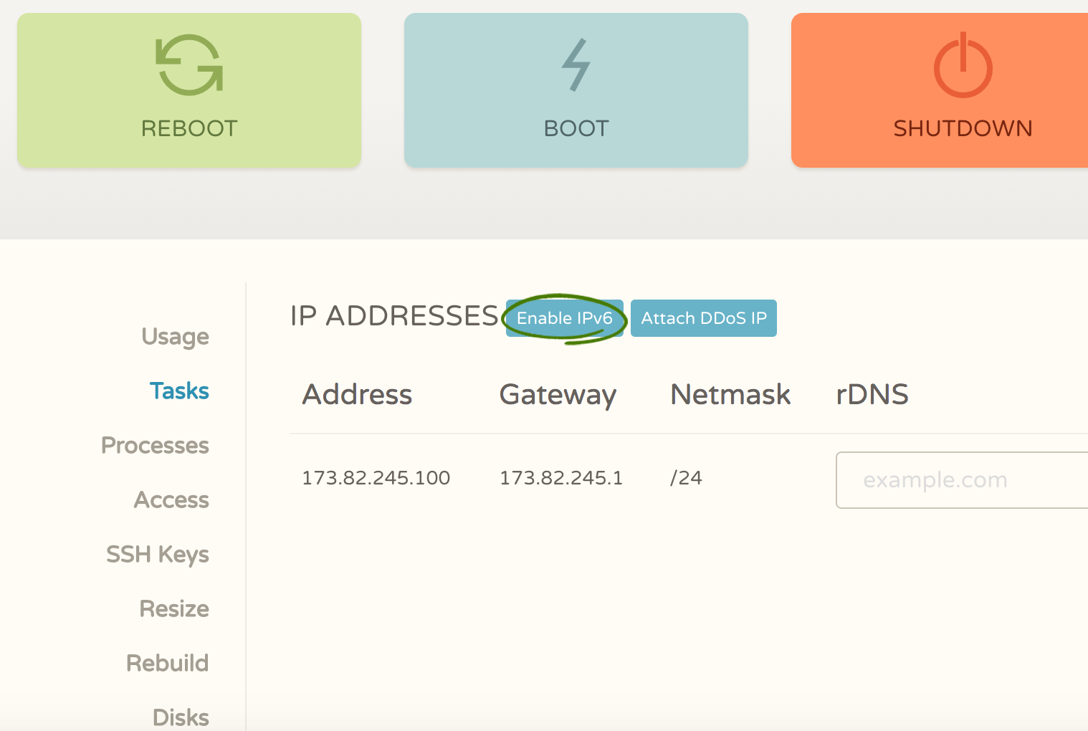Hit the Shutdown power icon
This screenshot has width=1088, height=731.
[963, 66]
